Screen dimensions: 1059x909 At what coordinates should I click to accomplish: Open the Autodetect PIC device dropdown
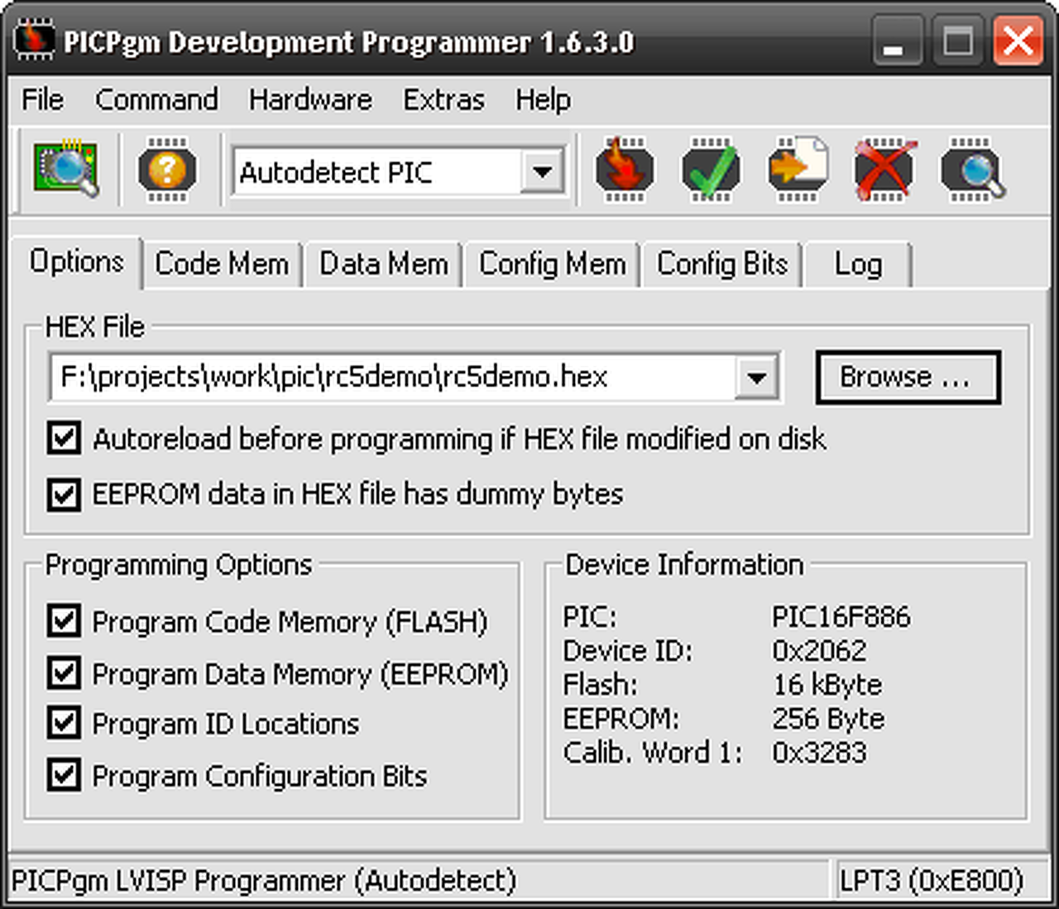coord(543,172)
